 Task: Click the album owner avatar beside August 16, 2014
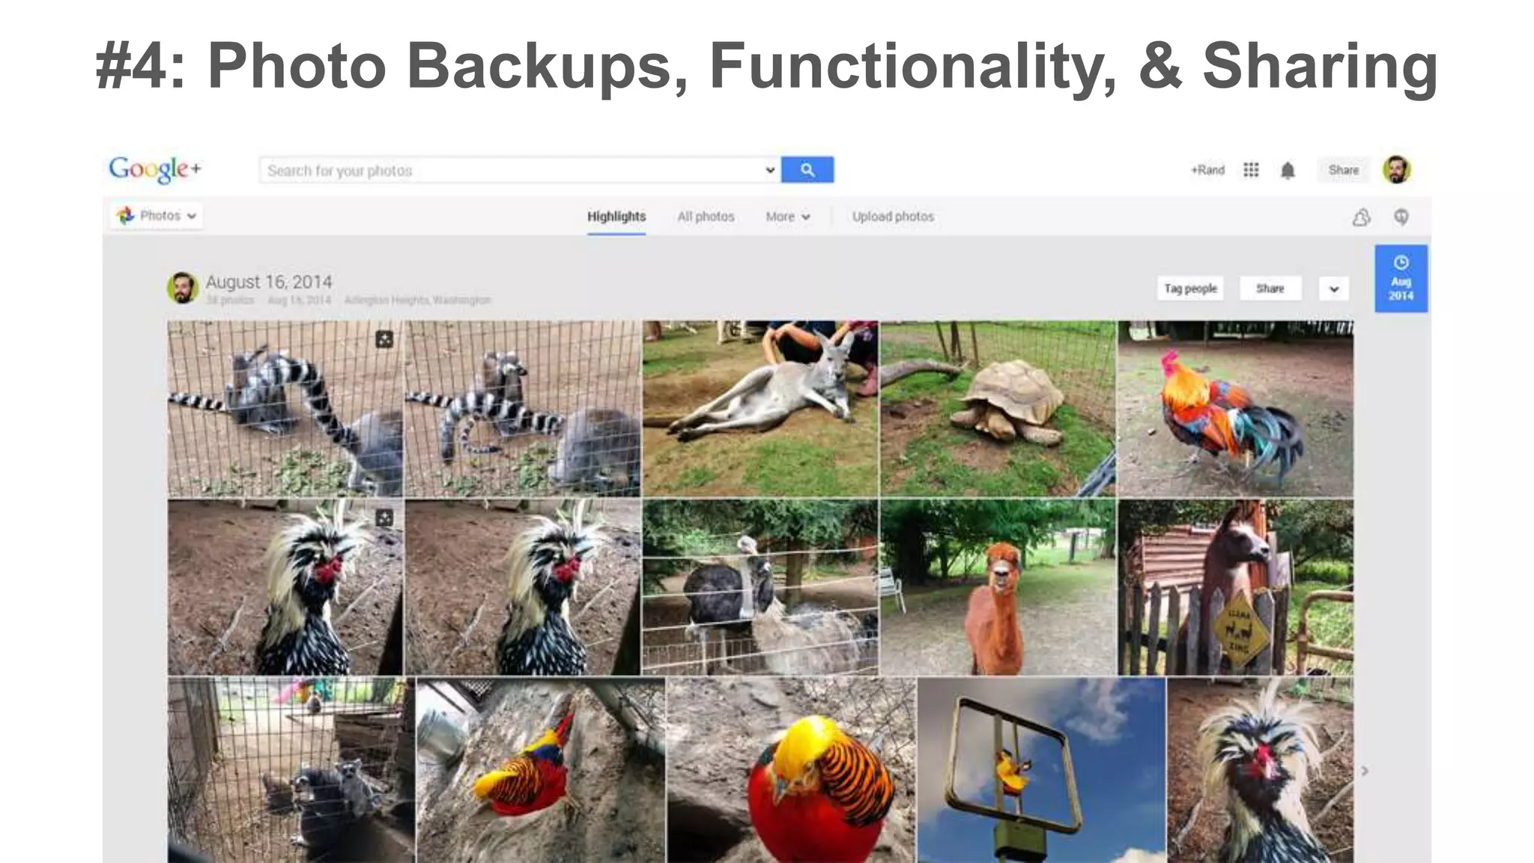click(182, 288)
